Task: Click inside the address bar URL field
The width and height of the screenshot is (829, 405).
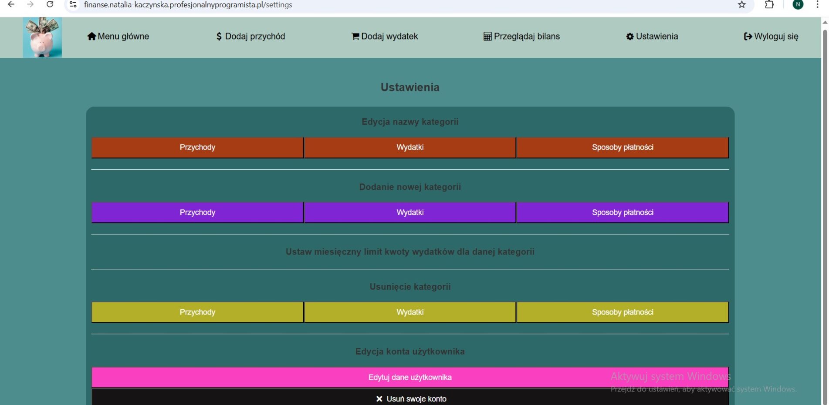Action: tap(187, 5)
